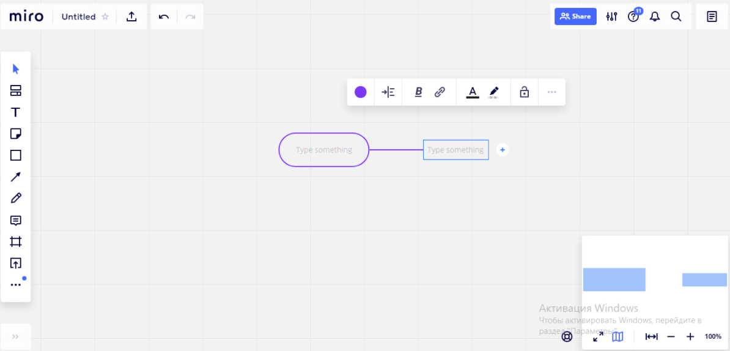Open the Comment tool
This screenshot has height=351, width=730.
pyautogui.click(x=16, y=220)
